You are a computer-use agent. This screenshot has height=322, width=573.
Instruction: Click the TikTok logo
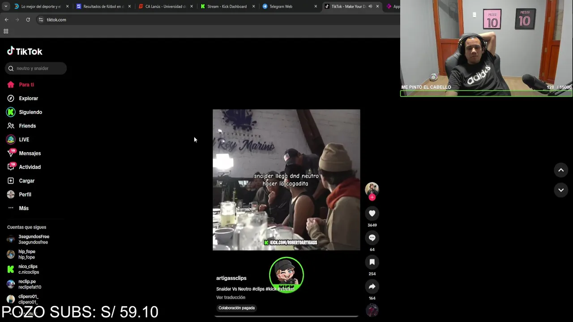pyautogui.click(x=25, y=51)
